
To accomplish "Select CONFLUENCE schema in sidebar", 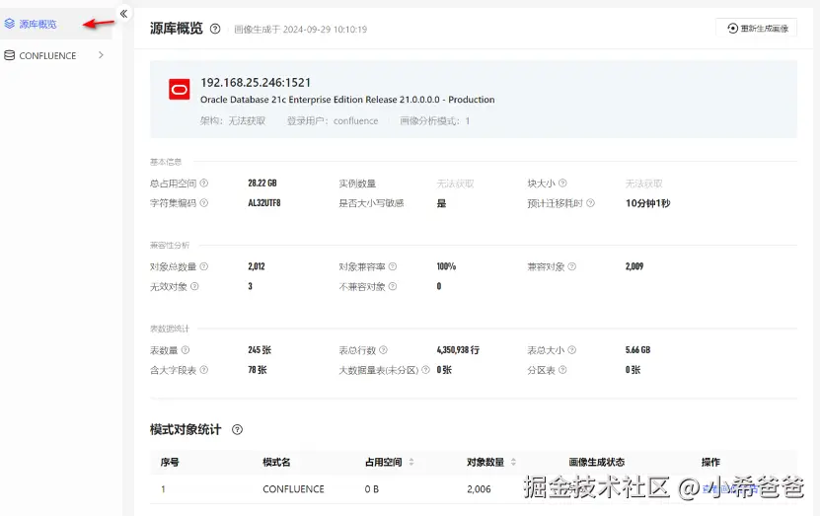I will tap(47, 55).
